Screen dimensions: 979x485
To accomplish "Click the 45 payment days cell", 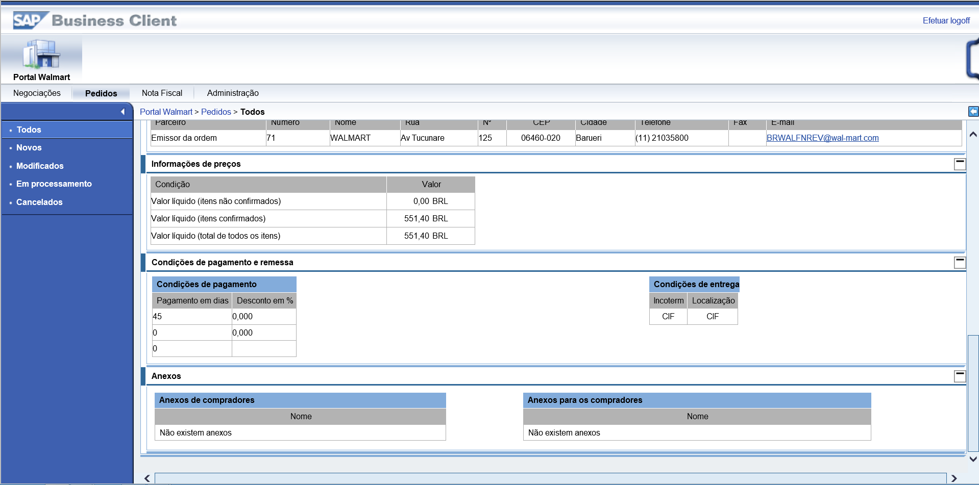I will click(x=192, y=316).
